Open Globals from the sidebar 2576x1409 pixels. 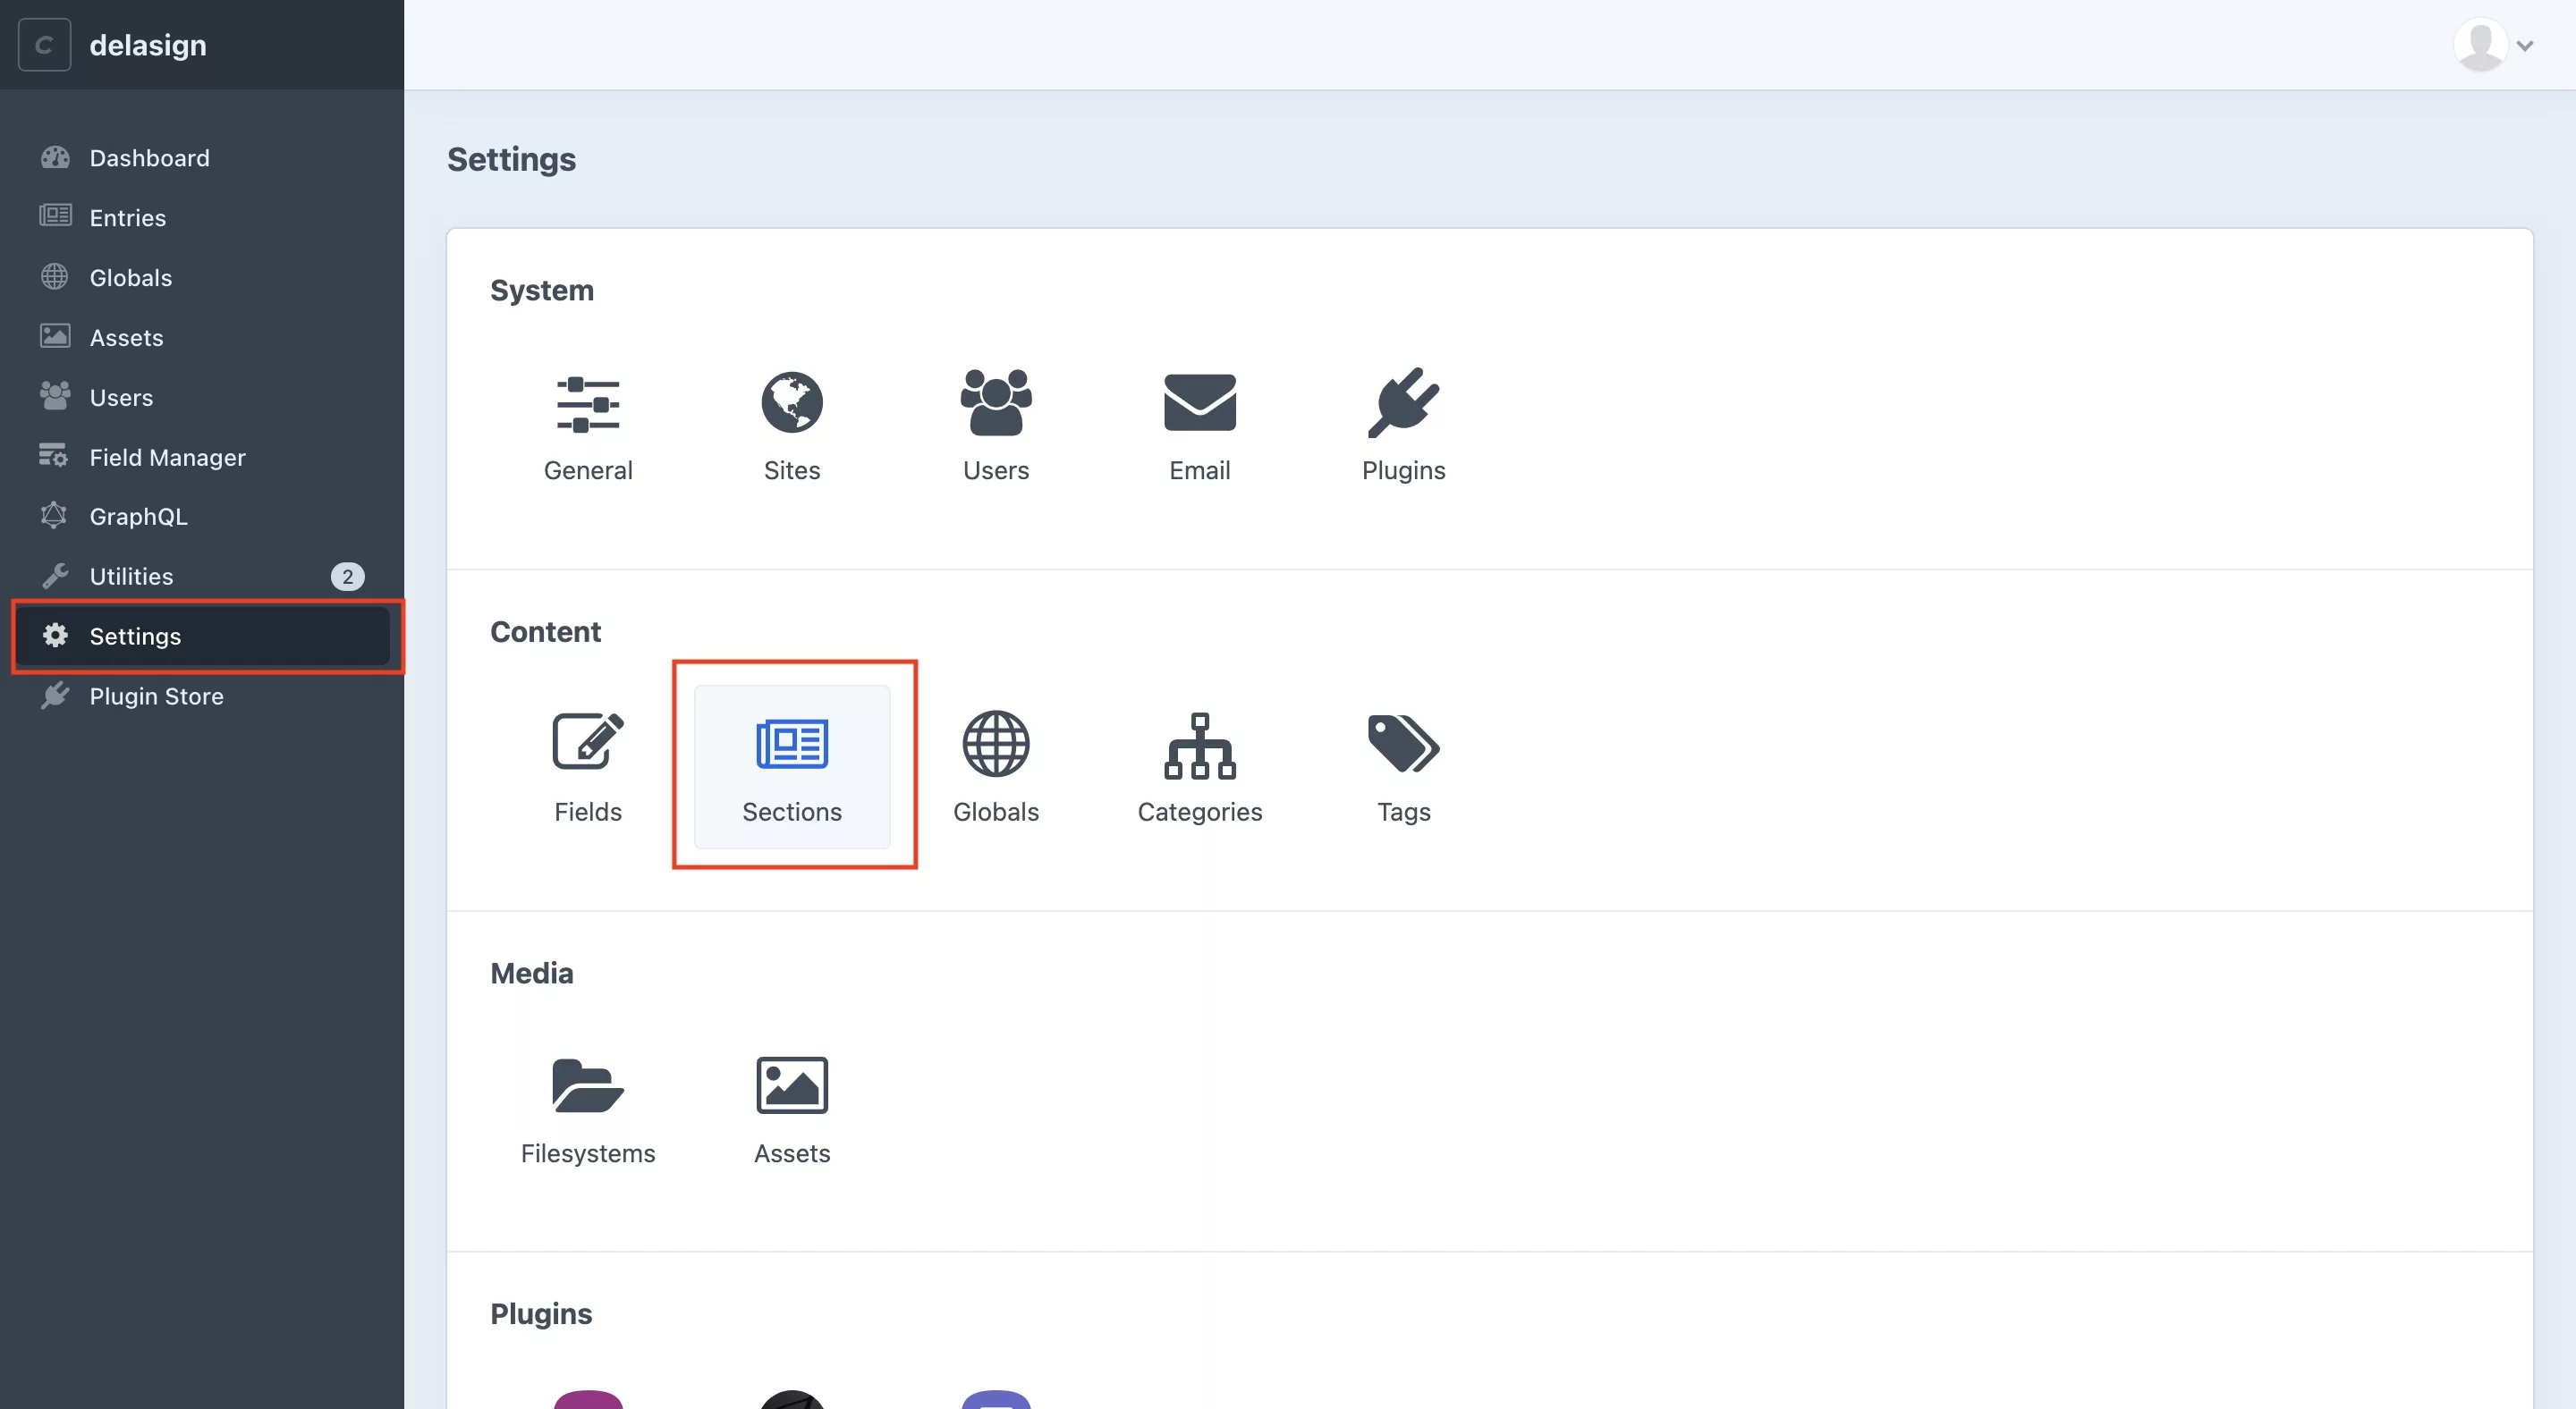(x=202, y=278)
